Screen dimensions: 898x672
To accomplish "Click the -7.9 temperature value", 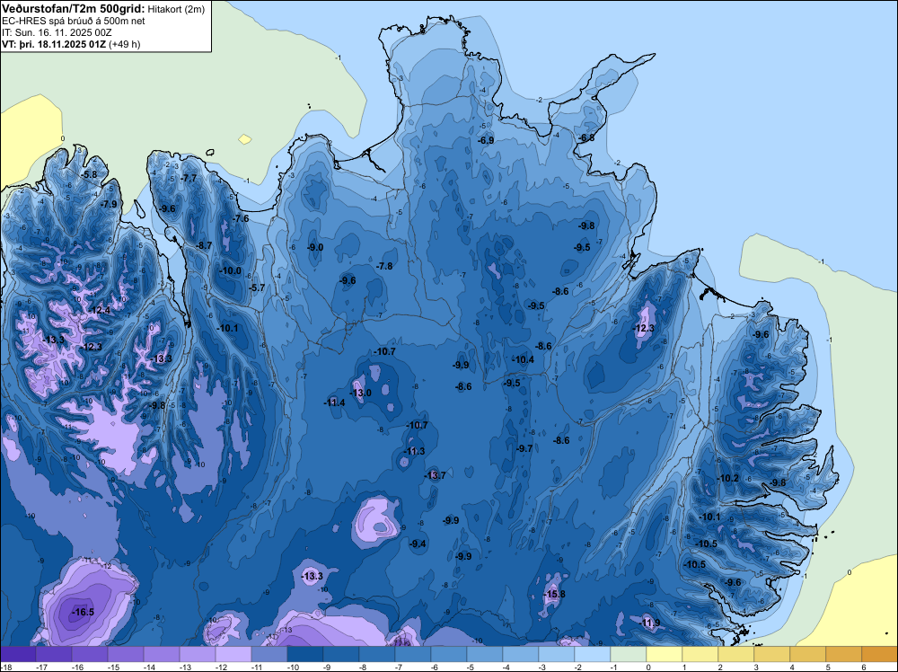I will [x=108, y=204].
